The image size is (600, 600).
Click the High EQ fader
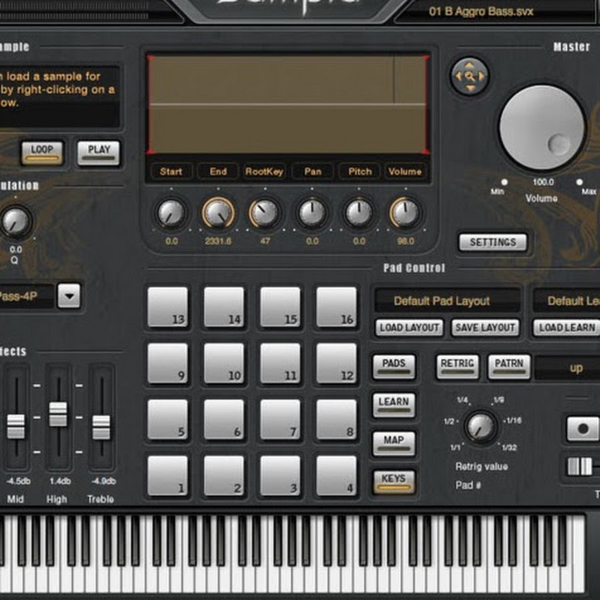[x=58, y=414]
